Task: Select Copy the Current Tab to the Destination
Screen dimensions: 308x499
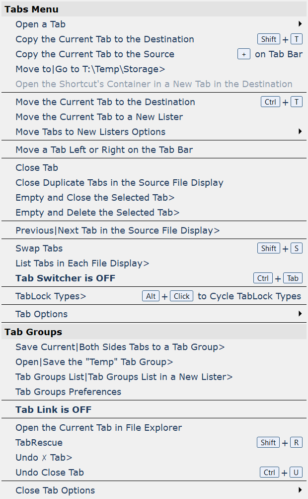Action: click(x=105, y=39)
